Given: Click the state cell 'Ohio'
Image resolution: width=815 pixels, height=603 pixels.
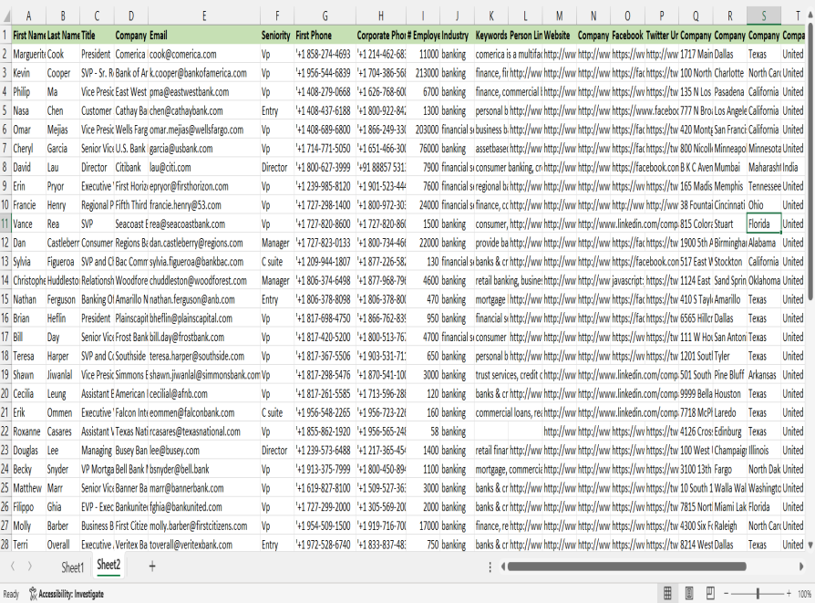Looking at the screenshot, I should 764,205.
